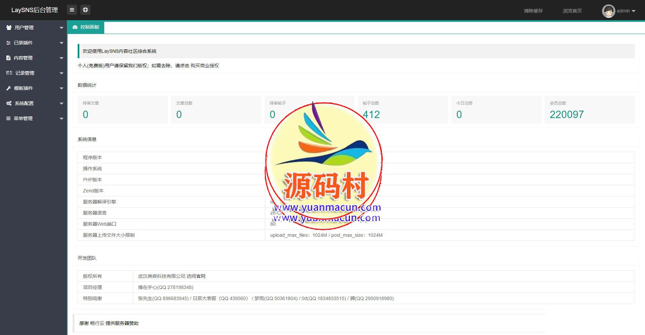
Task: Click the 程序版本 row label
Action: pos(92,157)
